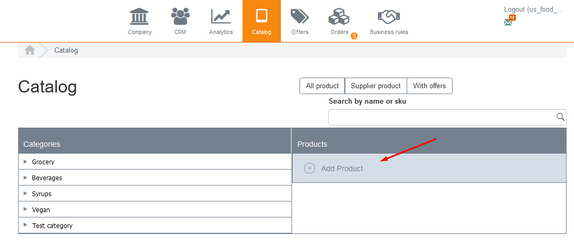The height and width of the screenshot is (244, 574).
Task: Expand the Grocery category
Action: (26, 162)
